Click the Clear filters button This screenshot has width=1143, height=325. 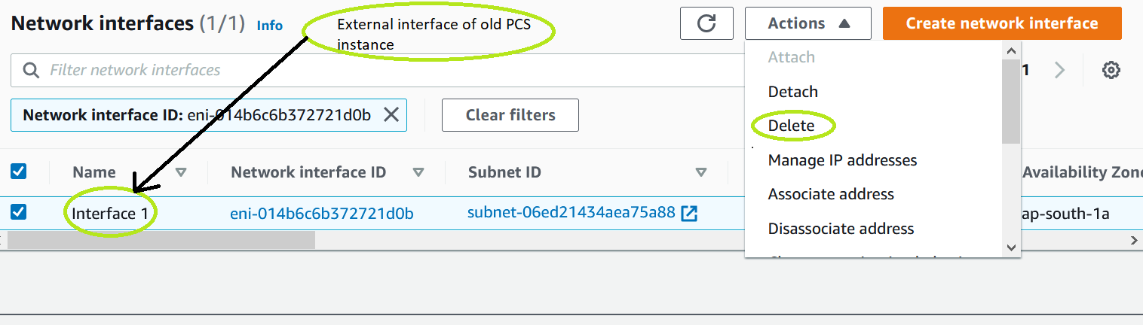(510, 115)
